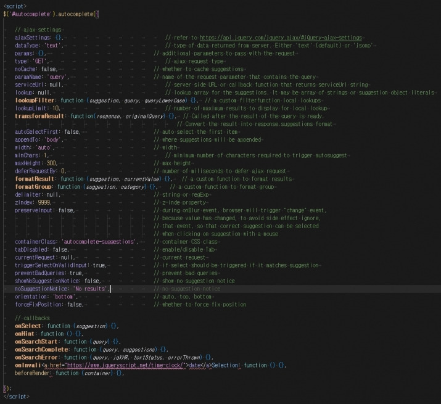Click the 'auto select the first item' comment

(196, 132)
